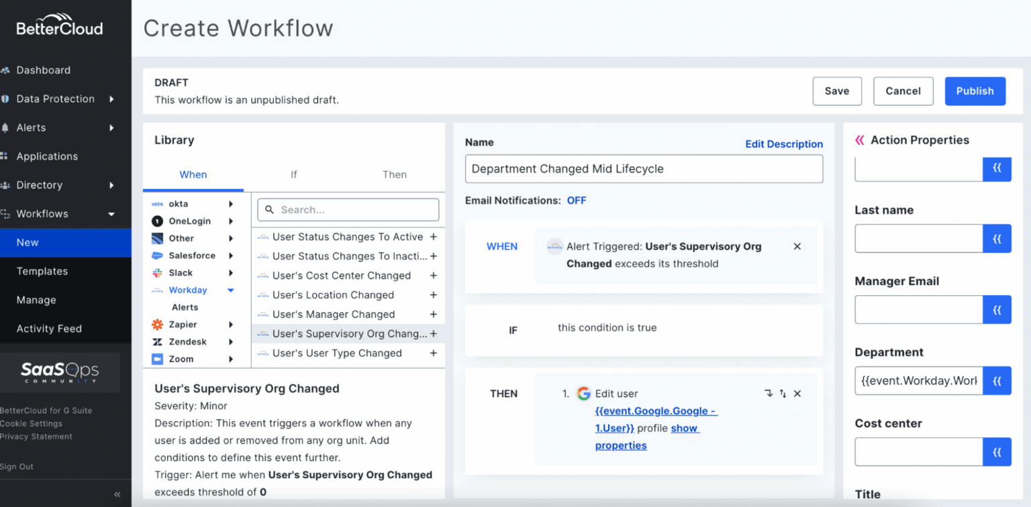Collapse the Action Properties panel

click(860, 139)
